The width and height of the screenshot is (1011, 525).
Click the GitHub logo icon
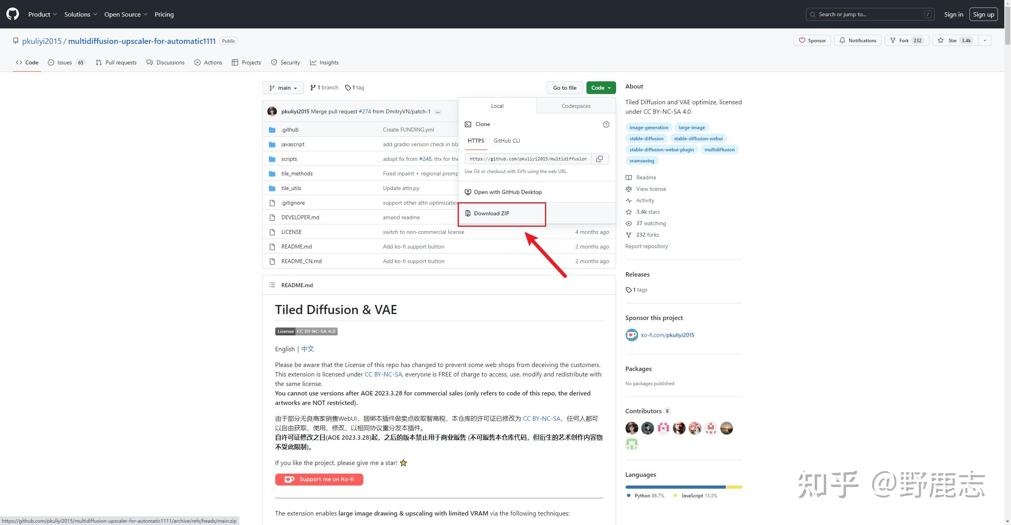pos(13,14)
